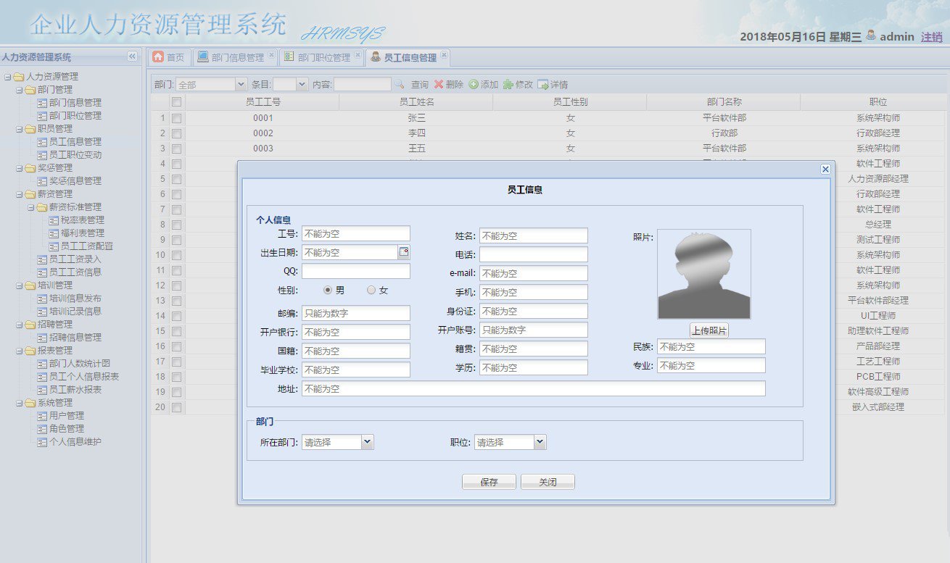Collapse the left sidebar panel arrow
Viewport: 950px width, 563px height.
pos(132,57)
